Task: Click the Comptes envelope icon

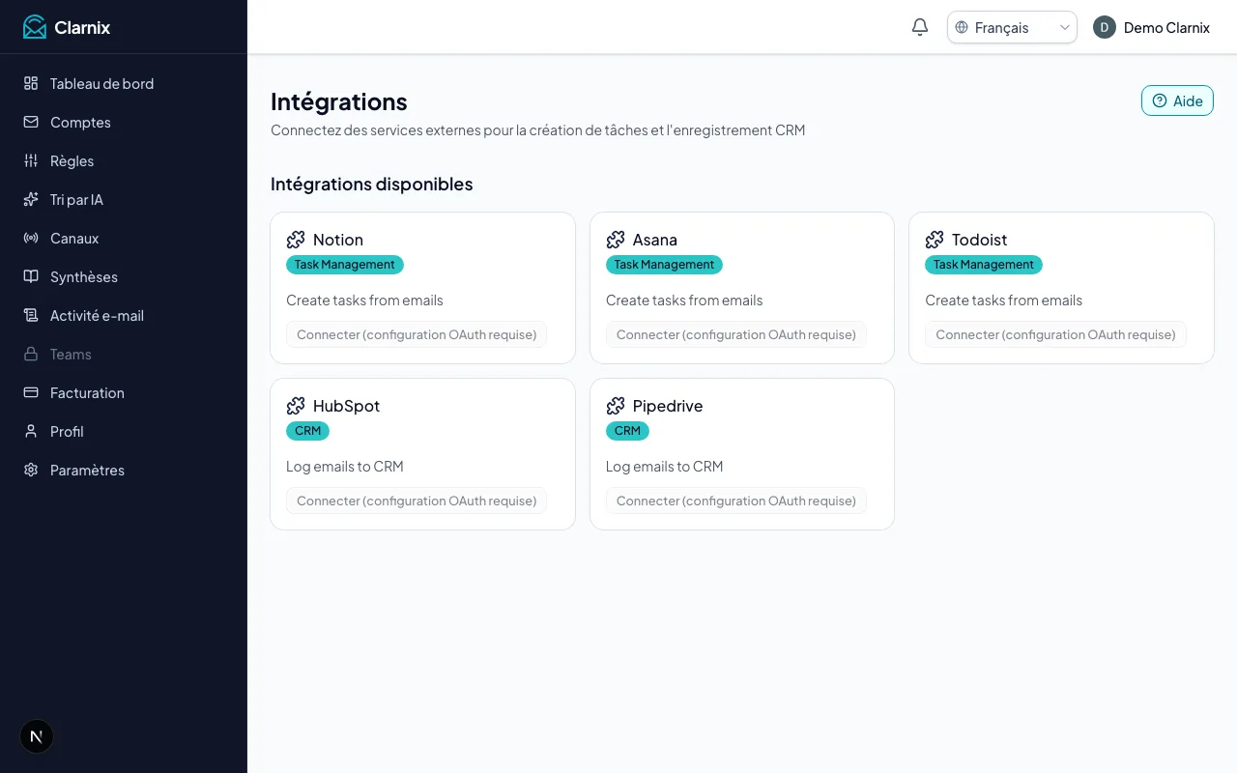Action: 31,122
